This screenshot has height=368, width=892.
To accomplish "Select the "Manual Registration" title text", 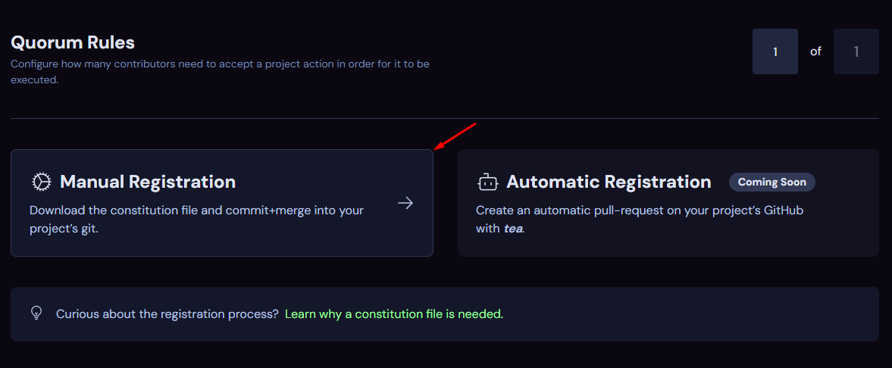I will pos(148,182).
